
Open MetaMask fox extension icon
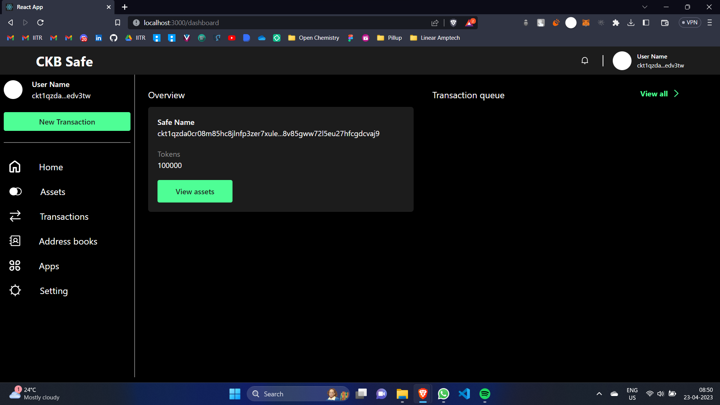(x=586, y=23)
